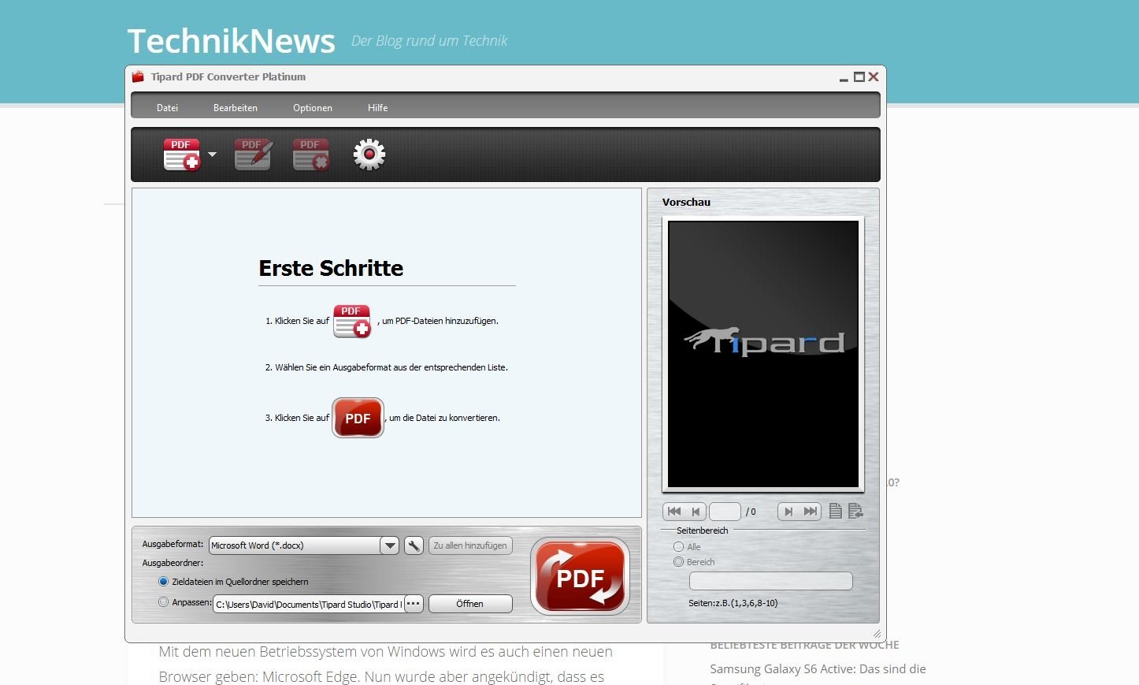This screenshot has height=685, width=1139.
Task: Select the Microsoft Word (*.docx) format box
Action: [x=295, y=545]
